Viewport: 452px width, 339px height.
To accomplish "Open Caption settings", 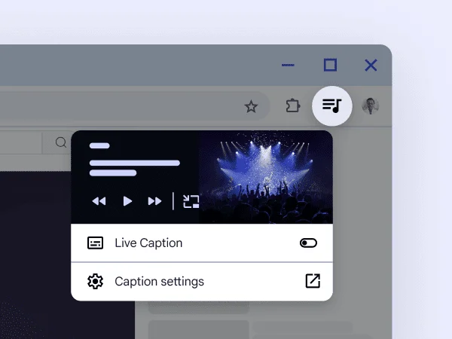I will point(159,282).
